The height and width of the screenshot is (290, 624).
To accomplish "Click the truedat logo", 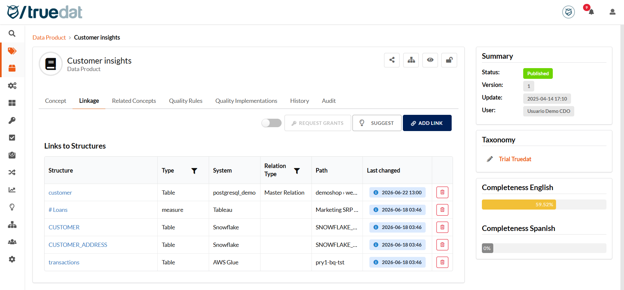I will pos(45,12).
